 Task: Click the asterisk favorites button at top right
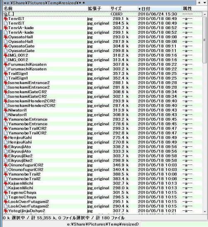pyautogui.click(x=199, y=2)
